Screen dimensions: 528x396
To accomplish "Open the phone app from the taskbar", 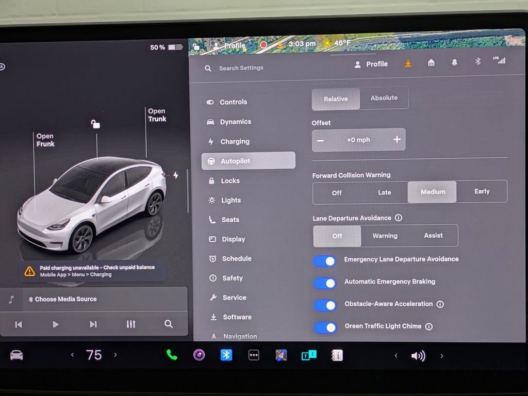I will point(172,355).
